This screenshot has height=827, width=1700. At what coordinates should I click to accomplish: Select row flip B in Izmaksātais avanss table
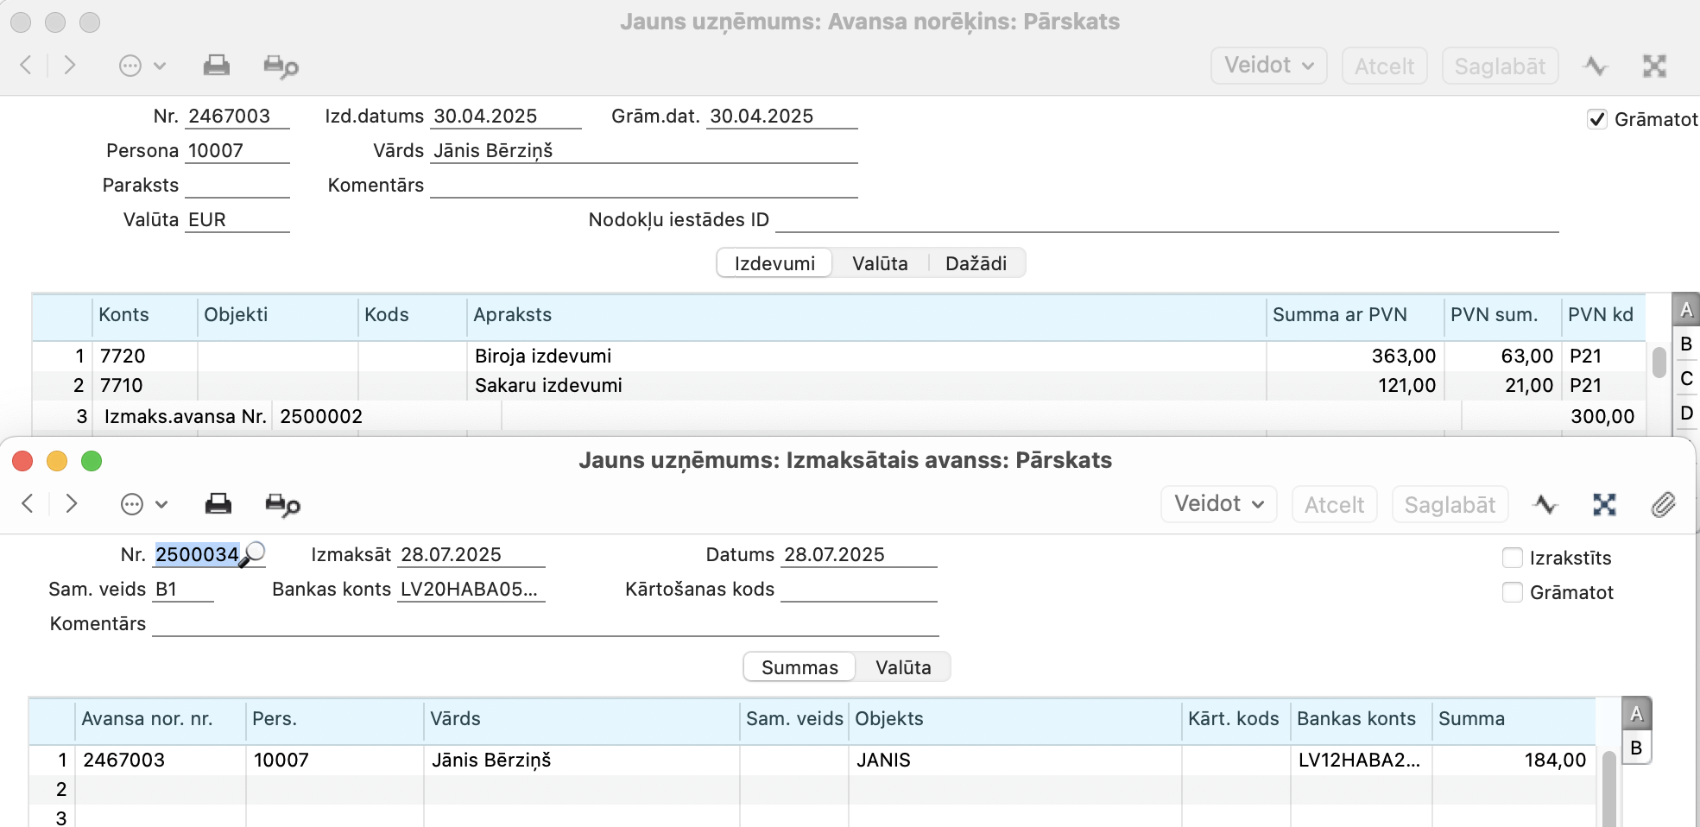(x=1636, y=748)
